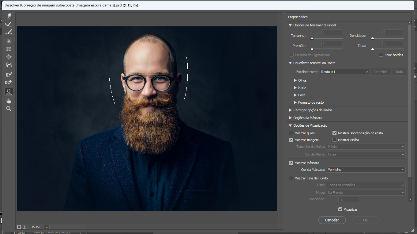Click the Cancelar button

332,220
